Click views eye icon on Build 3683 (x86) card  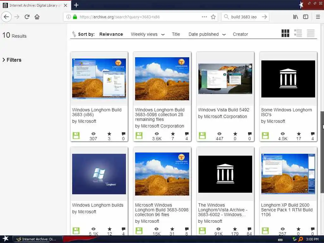(x=93, y=134)
